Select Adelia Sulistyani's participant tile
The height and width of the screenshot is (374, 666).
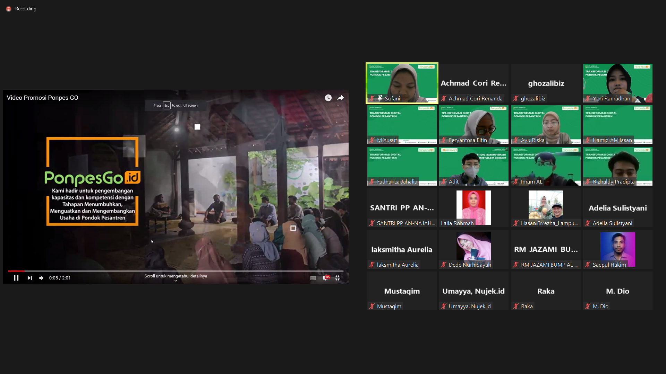[618, 208]
